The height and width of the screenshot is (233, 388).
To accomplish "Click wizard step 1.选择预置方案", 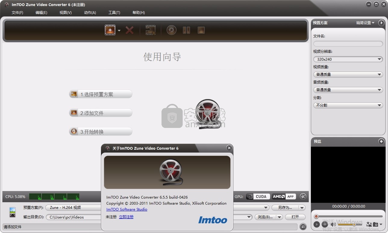I will click(101, 94).
